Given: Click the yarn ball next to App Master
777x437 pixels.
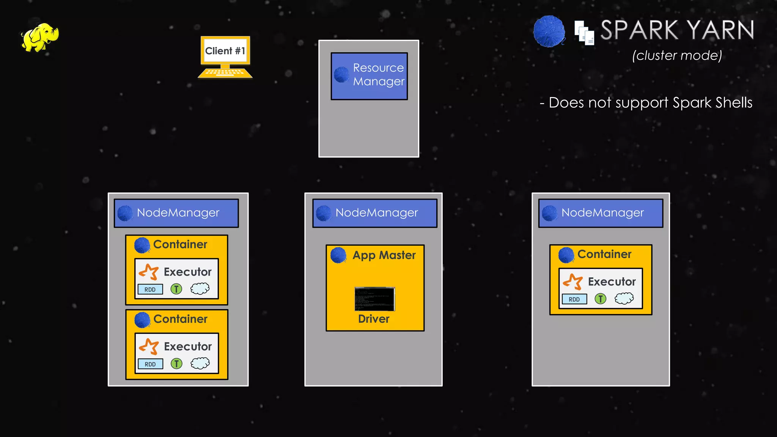Looking at the screenshot, I should click(x=338, y=255).
